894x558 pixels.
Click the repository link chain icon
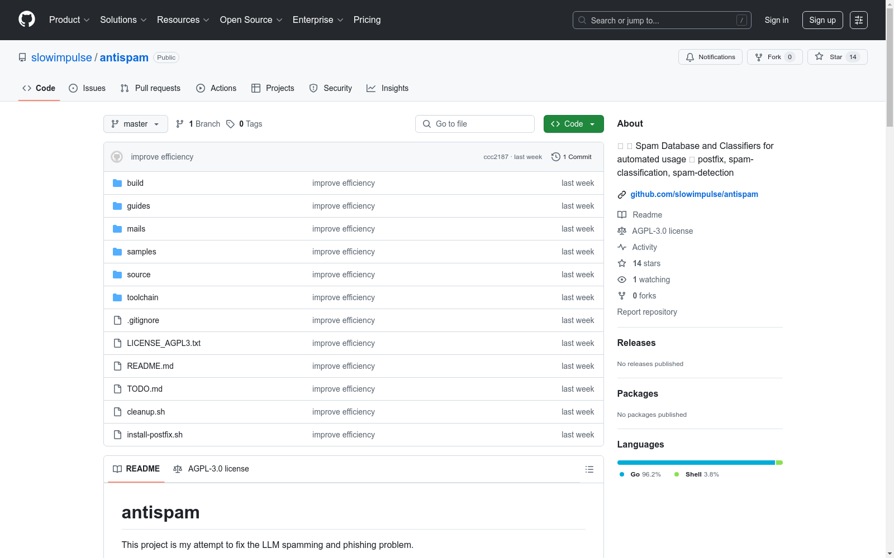click(622, 195)
